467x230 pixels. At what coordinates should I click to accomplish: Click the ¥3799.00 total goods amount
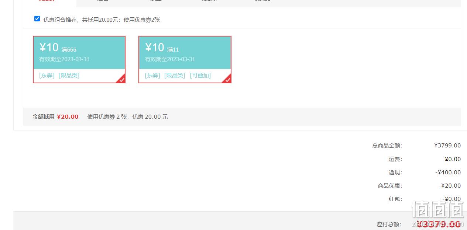point(447,146)
